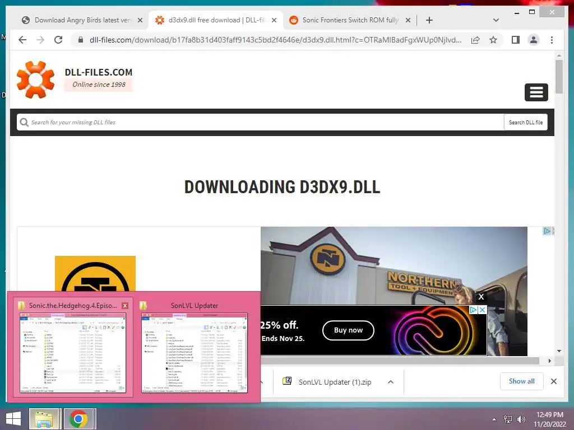The image size is (574, 430).
Task: Expand options for SonLVL Updater download
Action: [x=391, y=382]
